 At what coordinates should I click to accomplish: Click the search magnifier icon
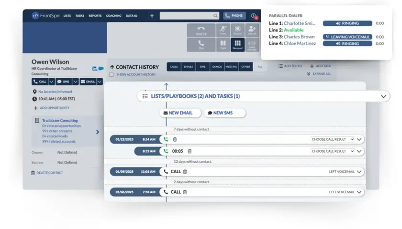pos(215,16)
